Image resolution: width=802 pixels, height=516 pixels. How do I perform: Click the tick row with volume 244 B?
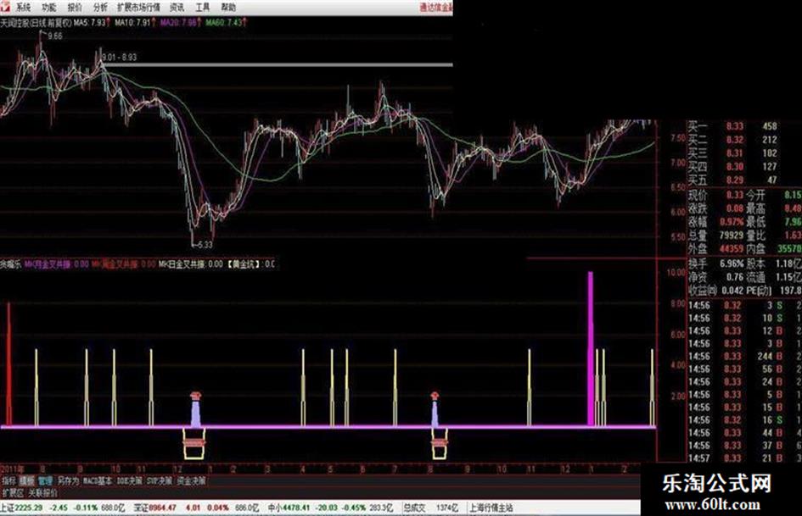point(745,357)
